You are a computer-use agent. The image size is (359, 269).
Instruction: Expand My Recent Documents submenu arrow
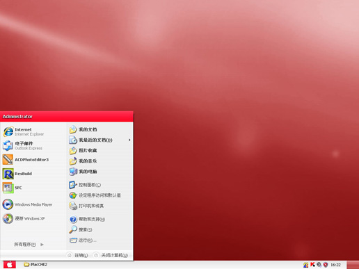129,140
